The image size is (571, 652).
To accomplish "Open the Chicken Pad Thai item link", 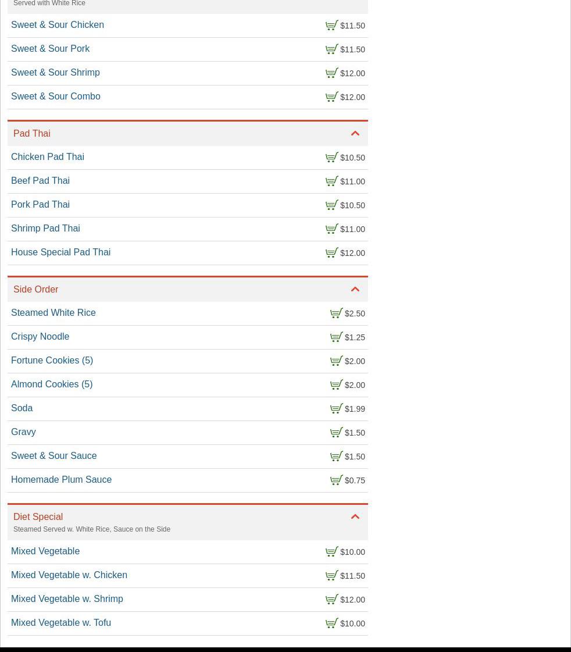I will click(48, 157).
